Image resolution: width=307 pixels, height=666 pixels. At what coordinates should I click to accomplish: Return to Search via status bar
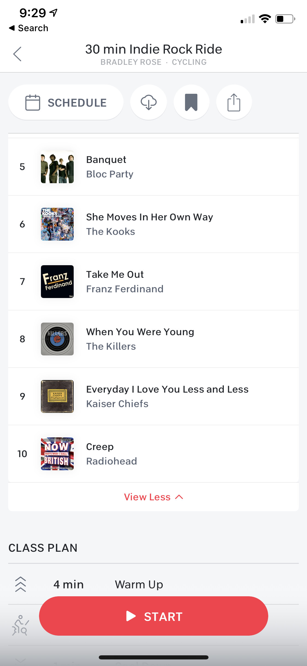coord(28,28)
